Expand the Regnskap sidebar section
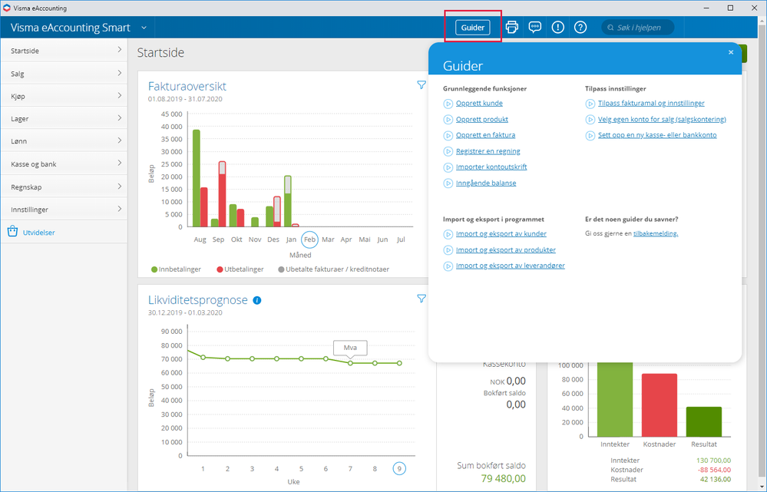The width and height of the screenshot is (767, 492). pyautogui.click(x=63, y=187)
